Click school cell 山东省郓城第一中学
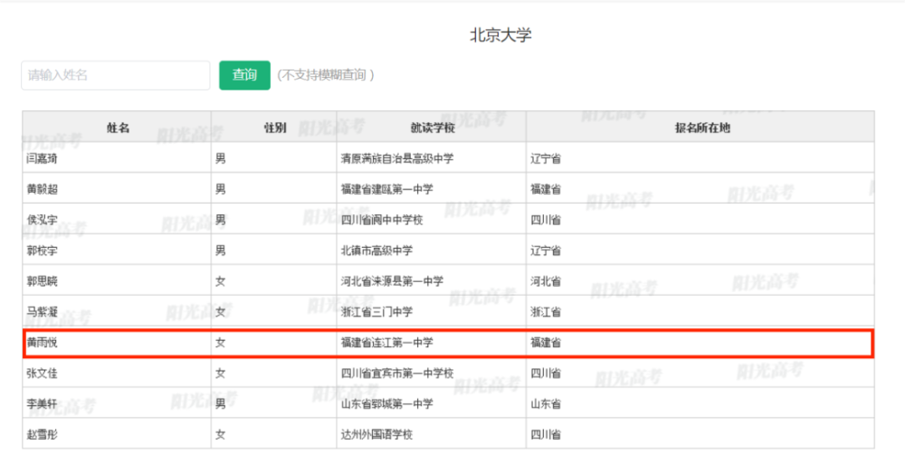This screenshot has height=473, width=905. 386,403
